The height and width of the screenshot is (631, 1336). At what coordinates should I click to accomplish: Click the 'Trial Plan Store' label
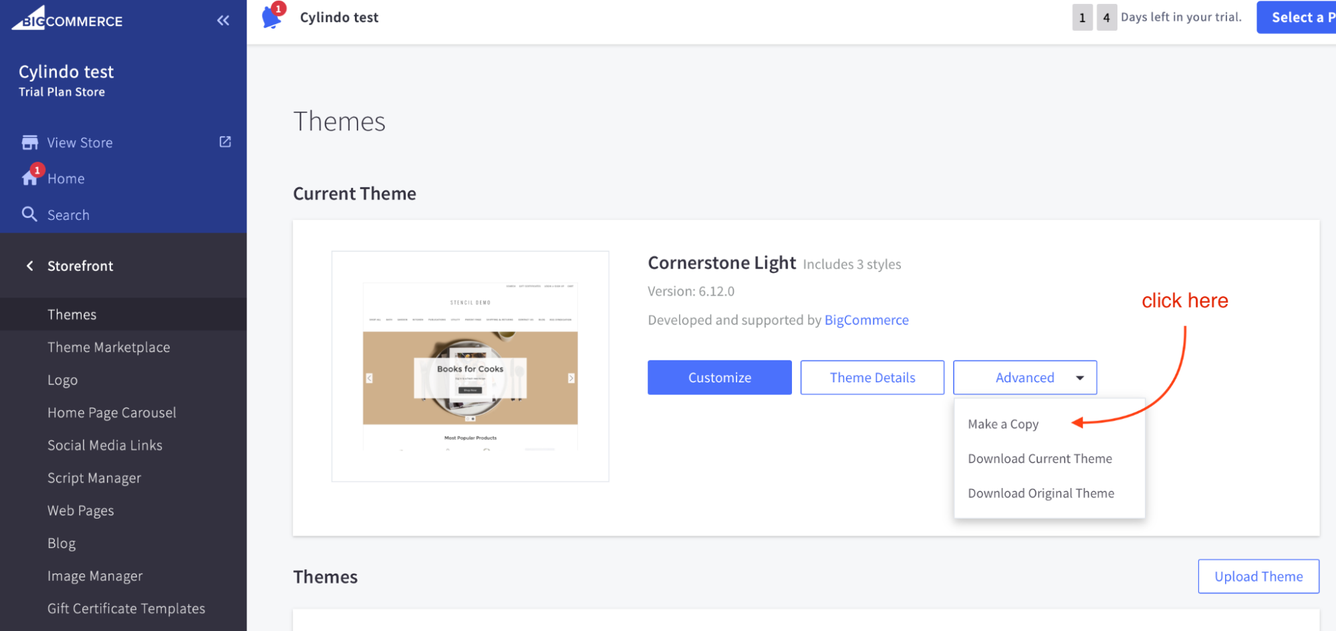coord(61,92)
